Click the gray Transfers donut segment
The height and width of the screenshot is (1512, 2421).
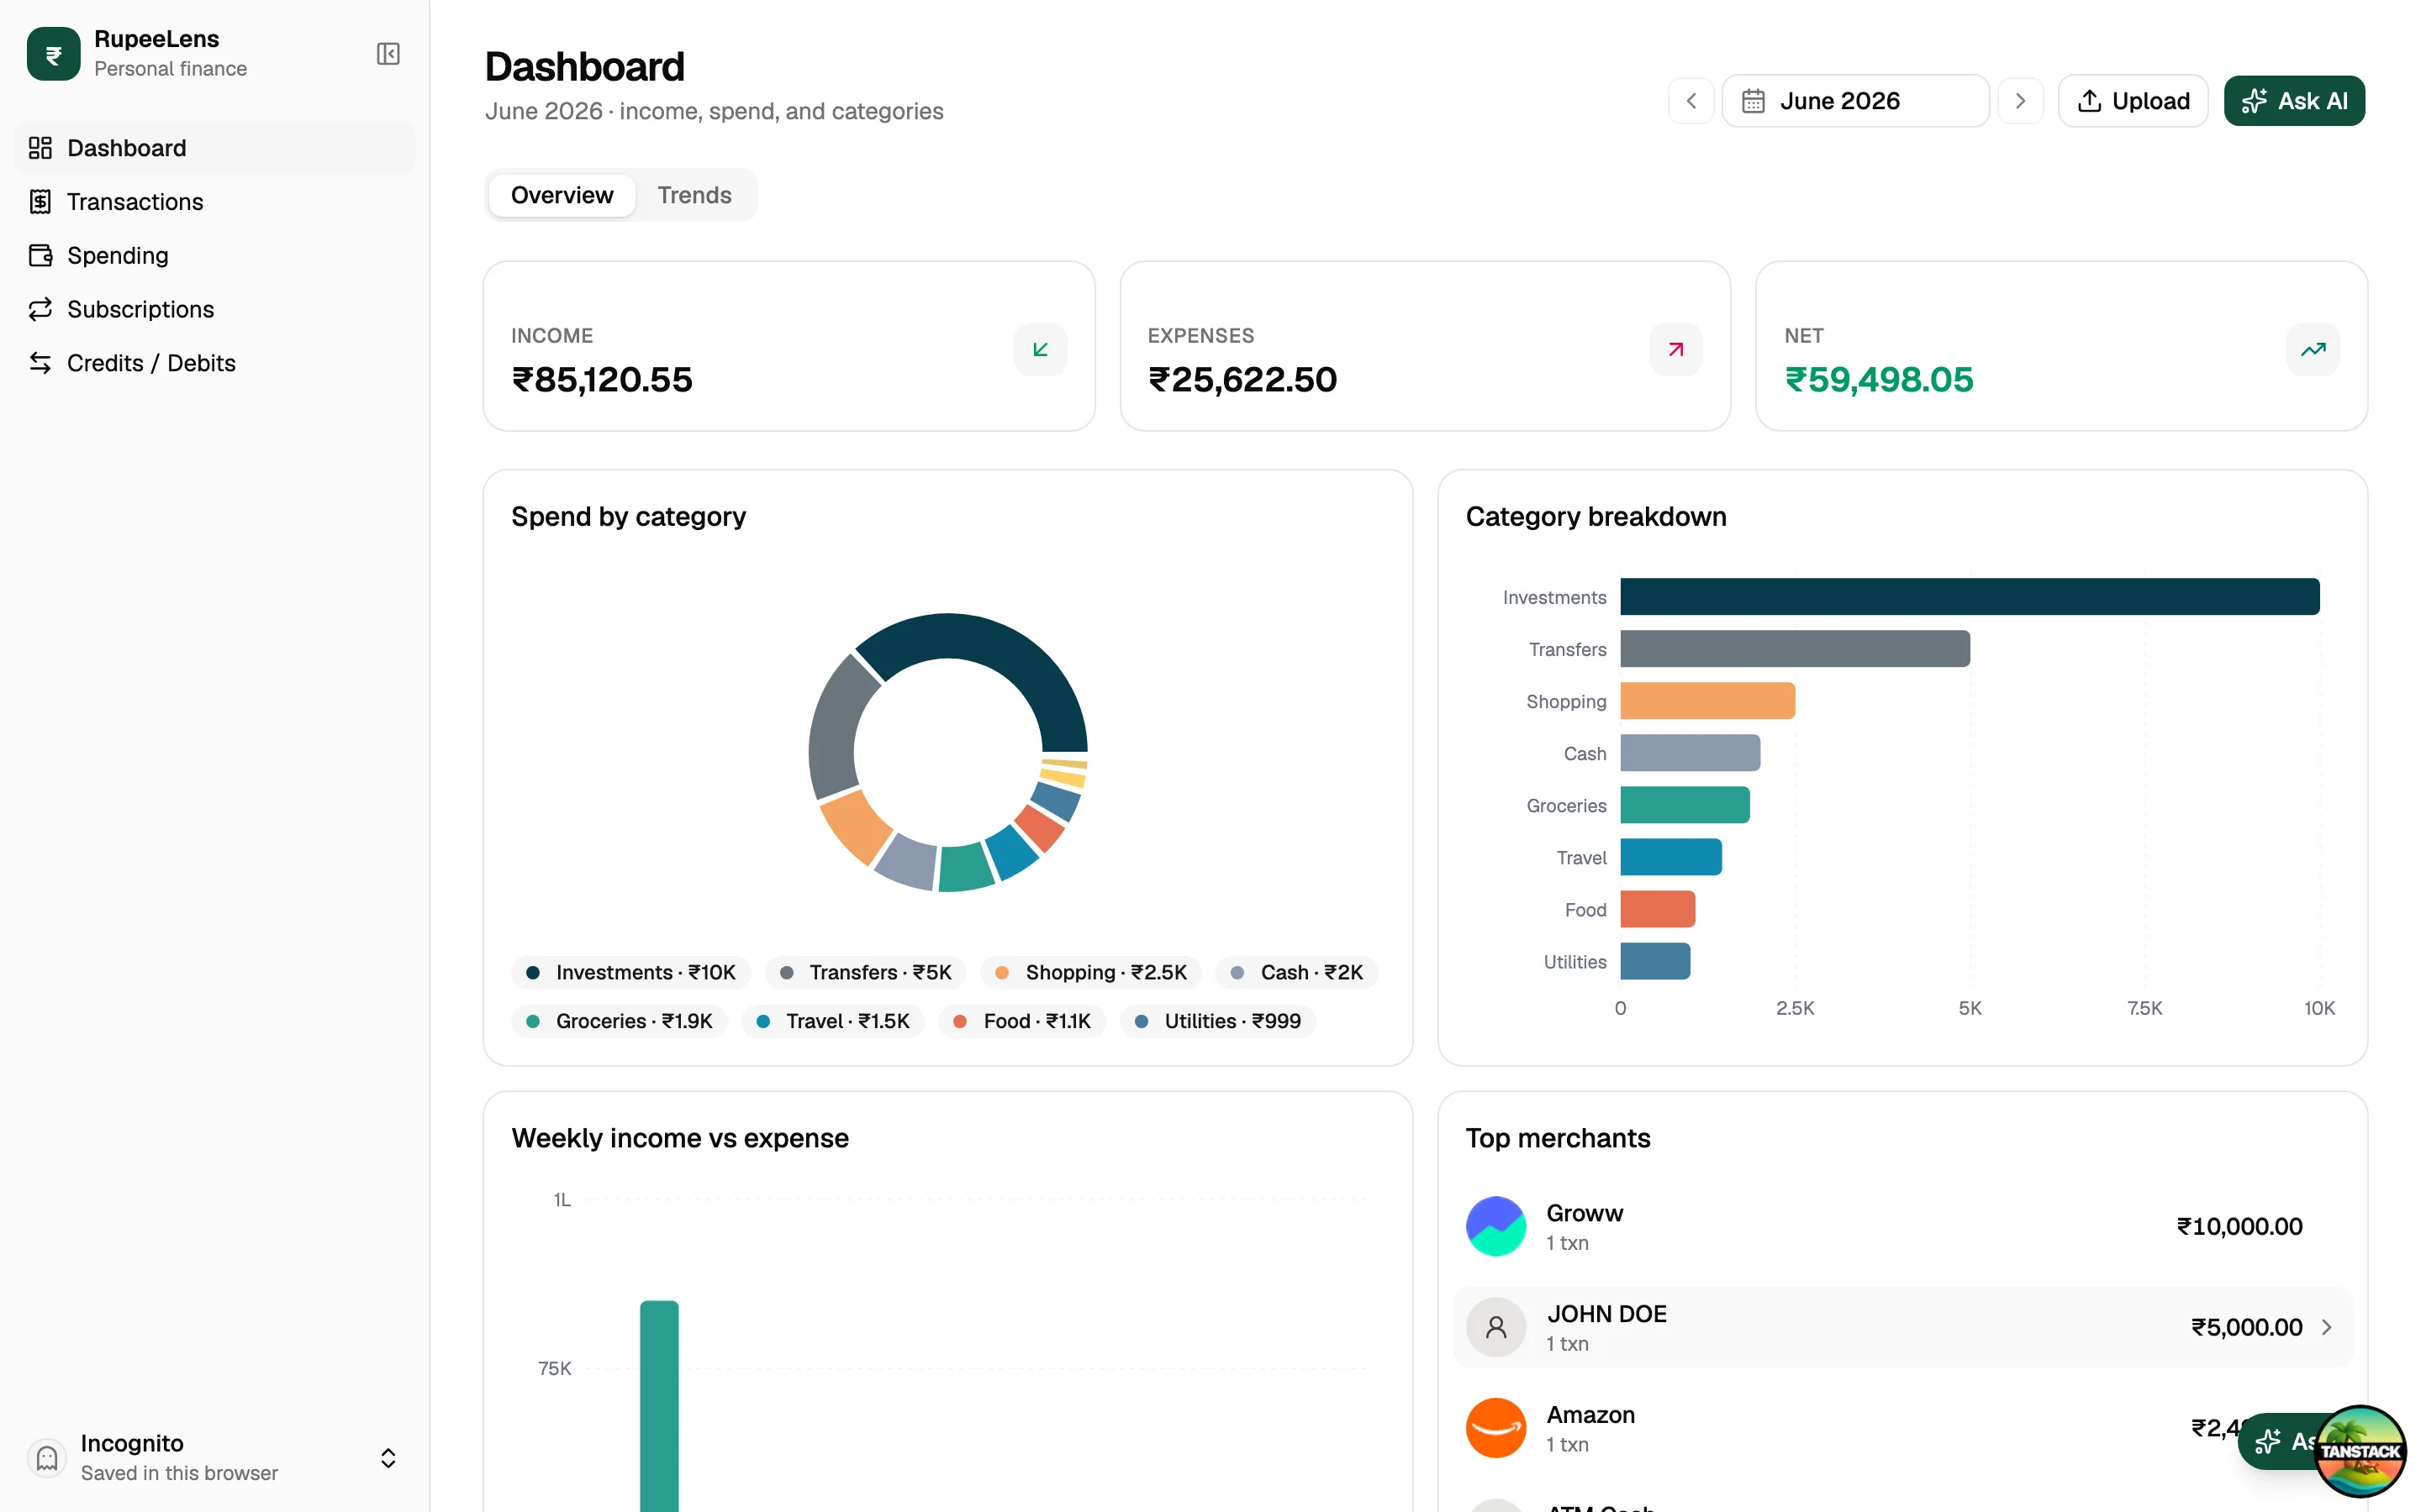(838, 730)
